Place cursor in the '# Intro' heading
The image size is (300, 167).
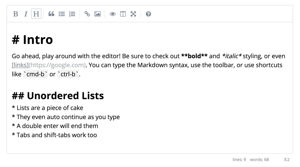point(32,40)
